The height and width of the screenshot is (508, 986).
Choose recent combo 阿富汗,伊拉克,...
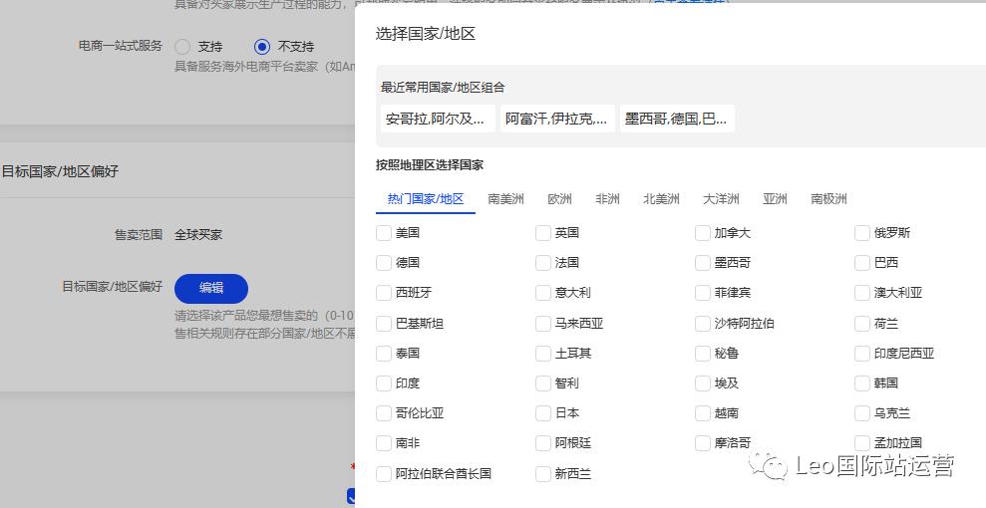557,119
